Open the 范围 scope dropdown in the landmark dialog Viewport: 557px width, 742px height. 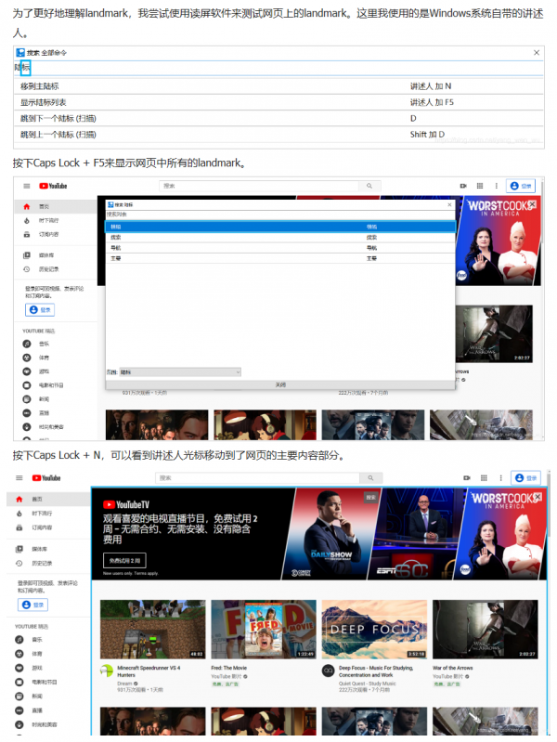point(180,372)
